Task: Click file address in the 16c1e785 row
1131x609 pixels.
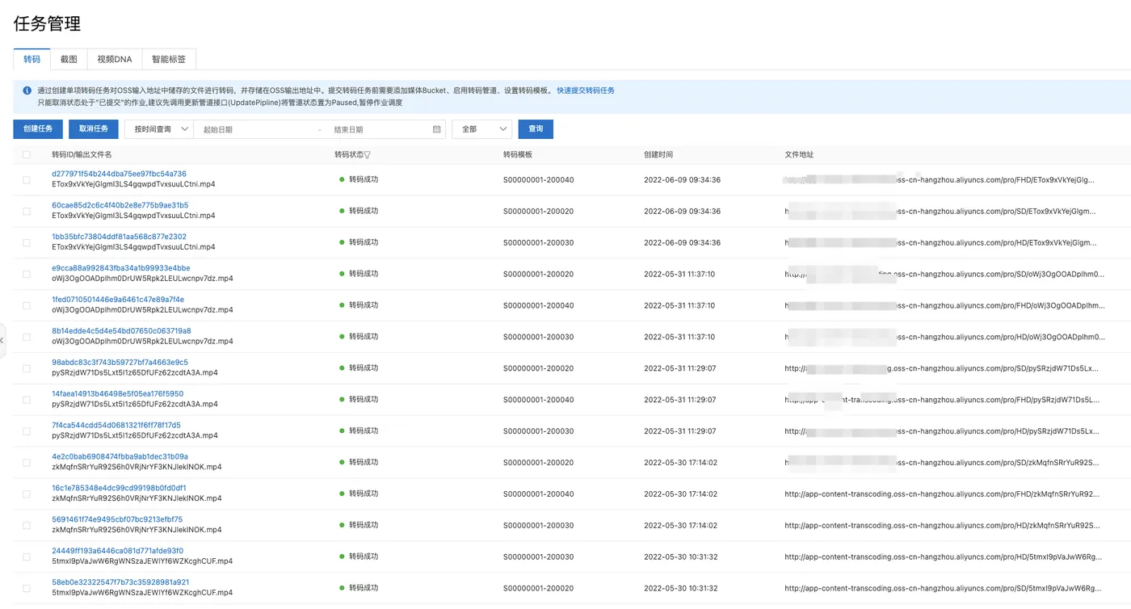Action: [942, 494]
